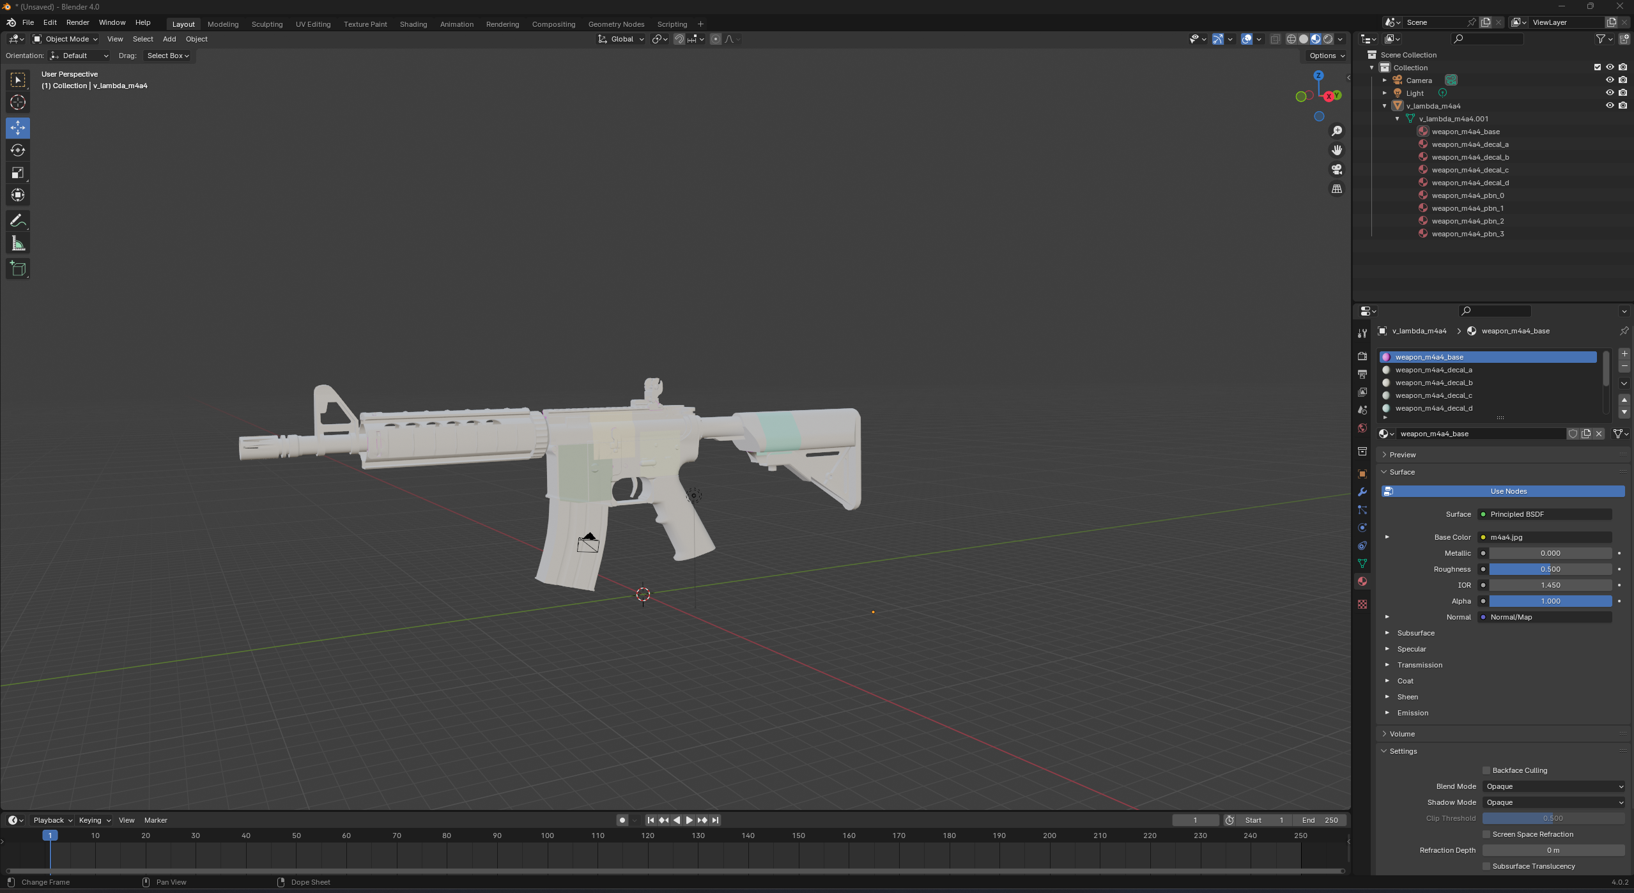
Task: Switch viewport to Rendered shading mode
Action: coord(1329,39)
